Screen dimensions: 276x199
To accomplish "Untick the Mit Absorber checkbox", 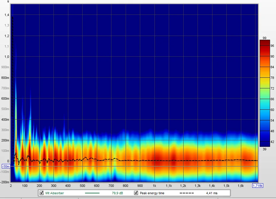I will [42, 193].
